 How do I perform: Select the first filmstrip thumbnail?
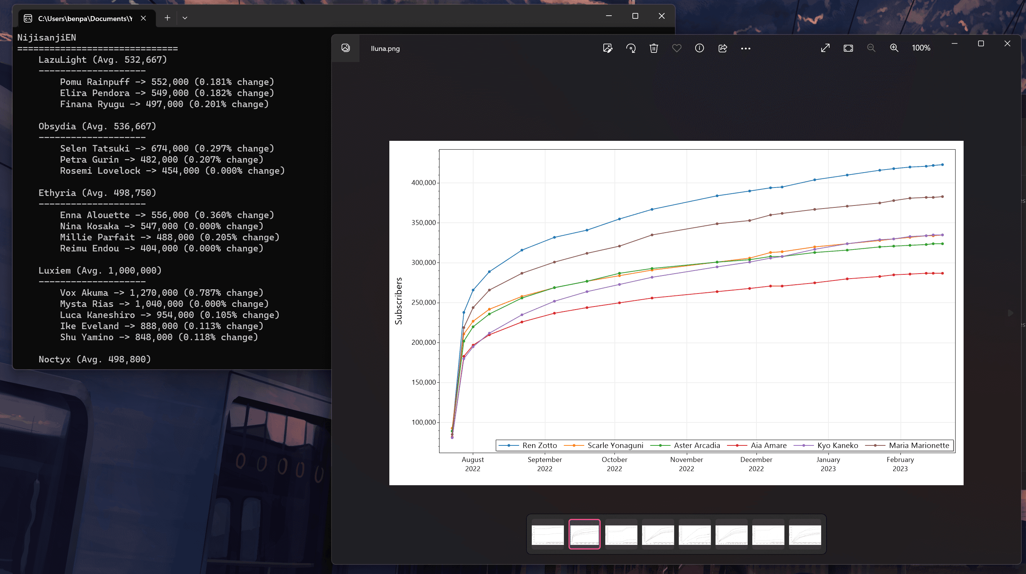click(548, 534)
